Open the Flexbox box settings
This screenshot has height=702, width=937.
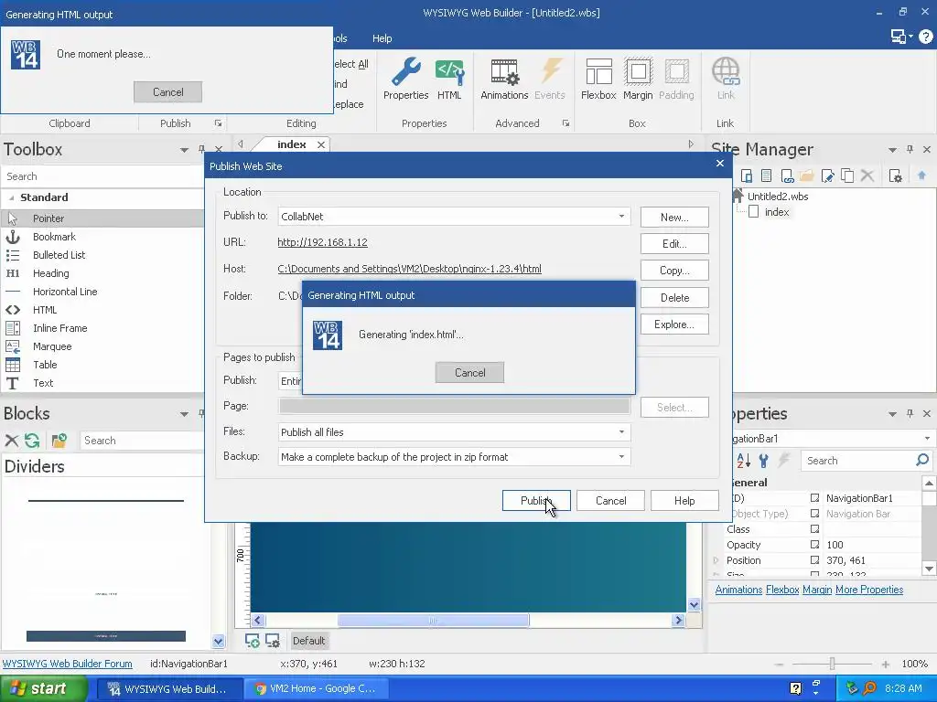(598, 79)
